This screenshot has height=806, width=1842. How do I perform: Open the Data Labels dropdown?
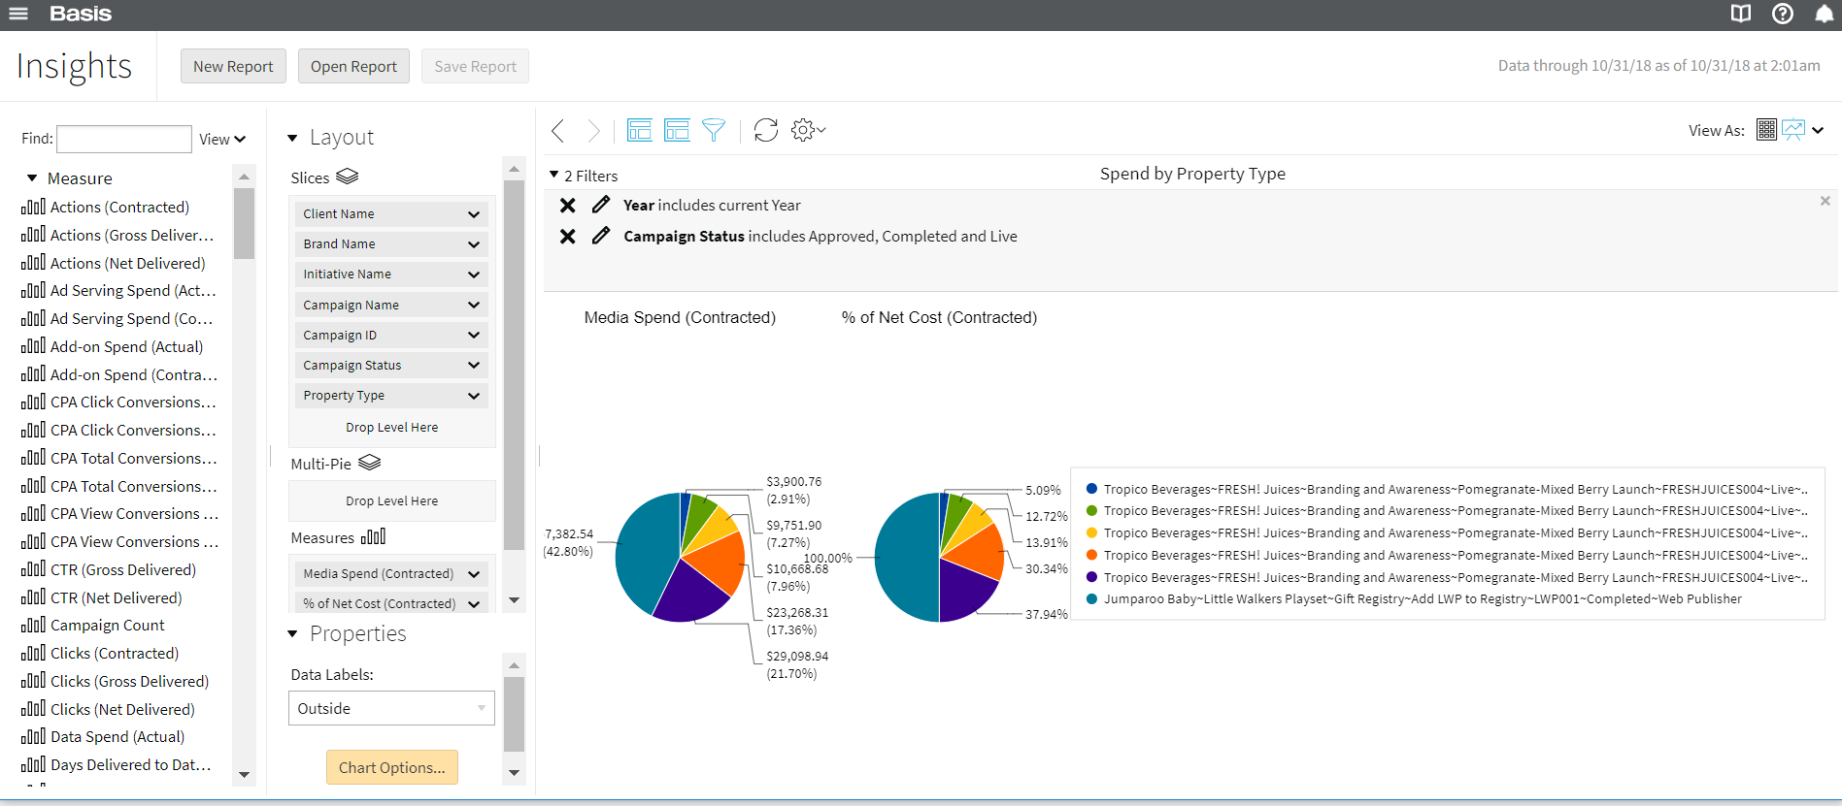[x=391, y=708]
